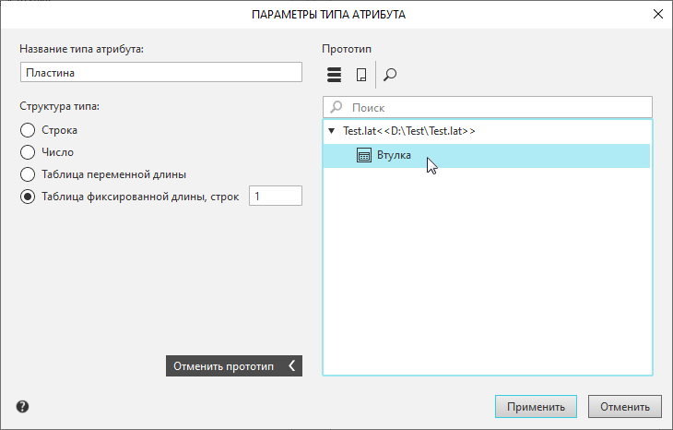Click the magnifier icon inside the Поиск field
This screenshot has width=673, height=430.
pyautogui.click(x=336, y=108)
